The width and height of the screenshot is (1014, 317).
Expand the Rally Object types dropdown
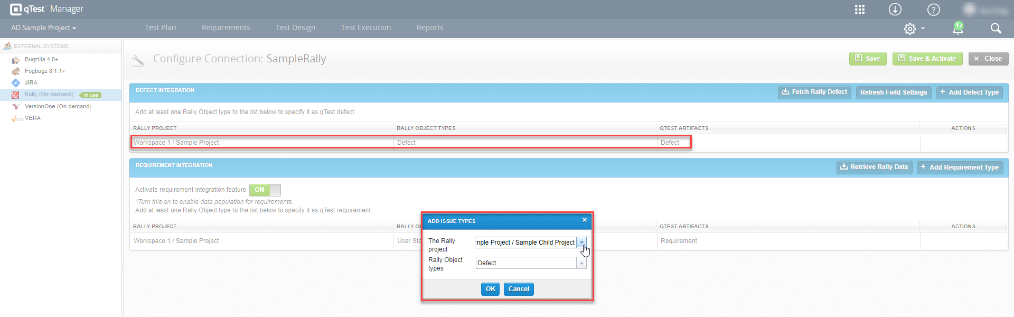581,263
